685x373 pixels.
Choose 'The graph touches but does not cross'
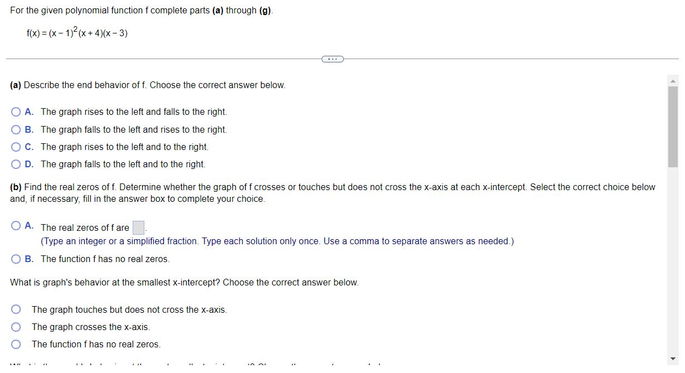tap(17, 309)
